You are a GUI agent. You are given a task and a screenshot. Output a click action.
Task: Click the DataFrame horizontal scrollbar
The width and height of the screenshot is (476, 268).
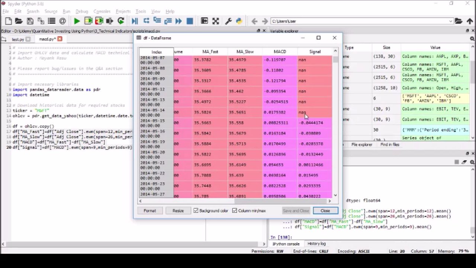click(x=245, y=201)
